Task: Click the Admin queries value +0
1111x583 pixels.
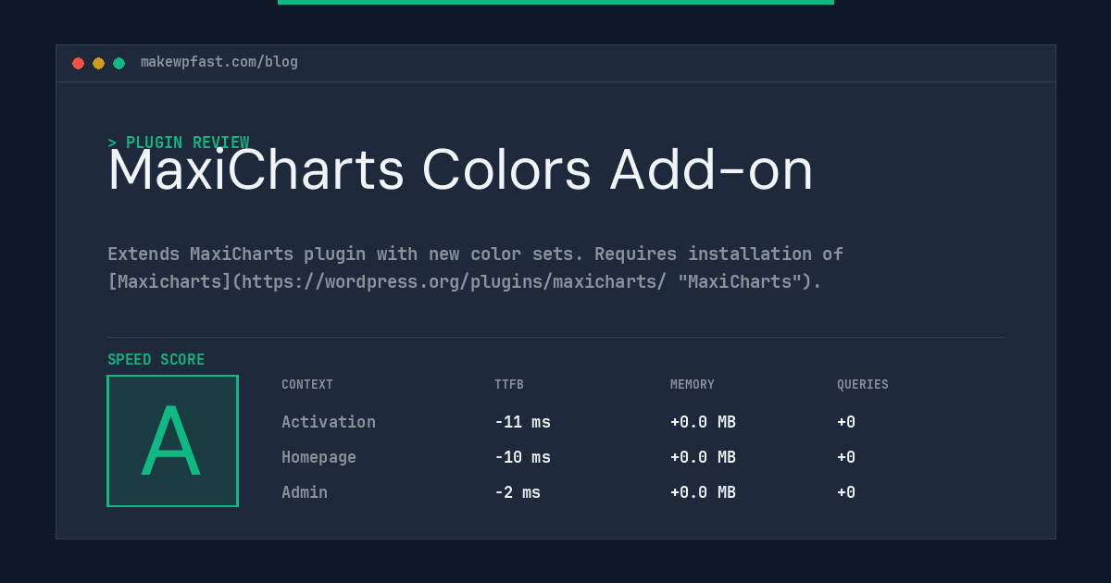Action: (846, 492)
